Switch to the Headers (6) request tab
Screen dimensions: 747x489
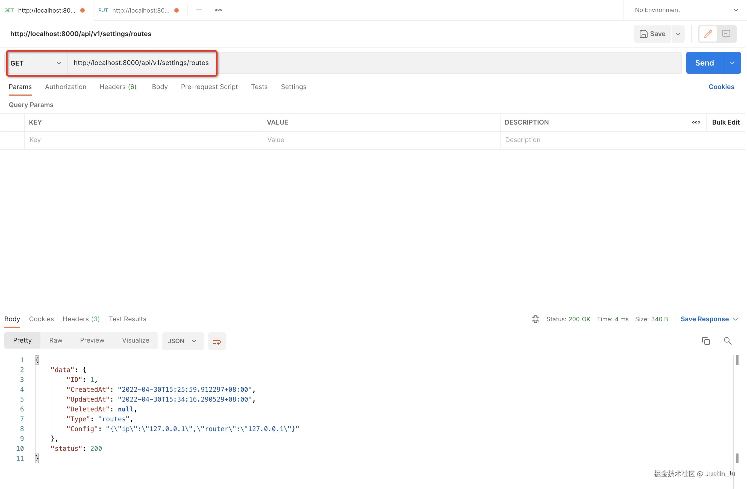118,87
